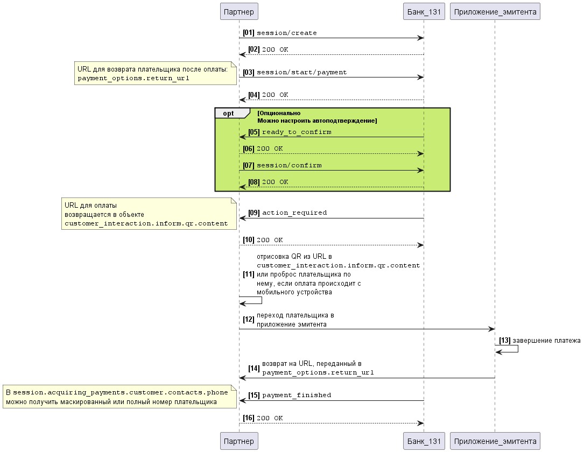Image resolution: width=584 pixels, height=452 pixels.
Task: Select the [03] session/start/payment message
Action: tap(294, 72)
